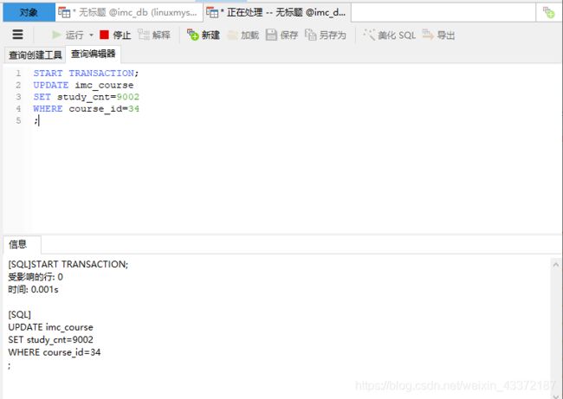This screenshot has height=399, width=563.
Task: Click the Beautify SQL wand icon
Action: pyautogui.click(x=369, y=35)
